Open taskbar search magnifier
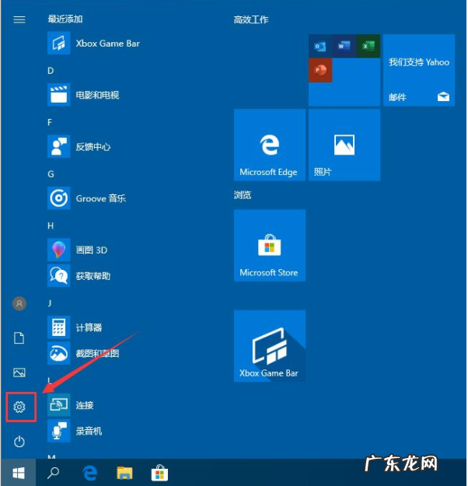 (x=54, y=473)
